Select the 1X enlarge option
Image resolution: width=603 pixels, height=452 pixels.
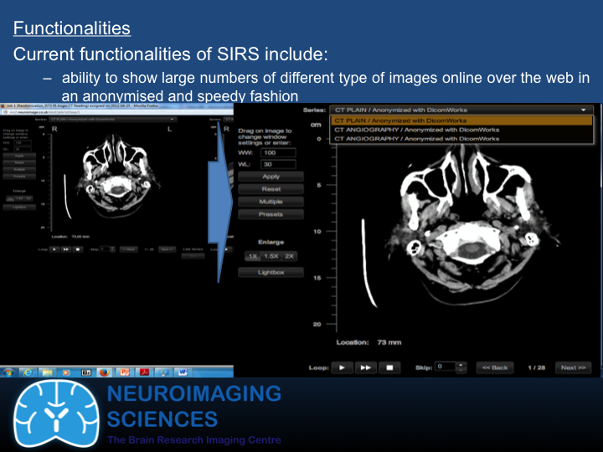tap(252, 255)
